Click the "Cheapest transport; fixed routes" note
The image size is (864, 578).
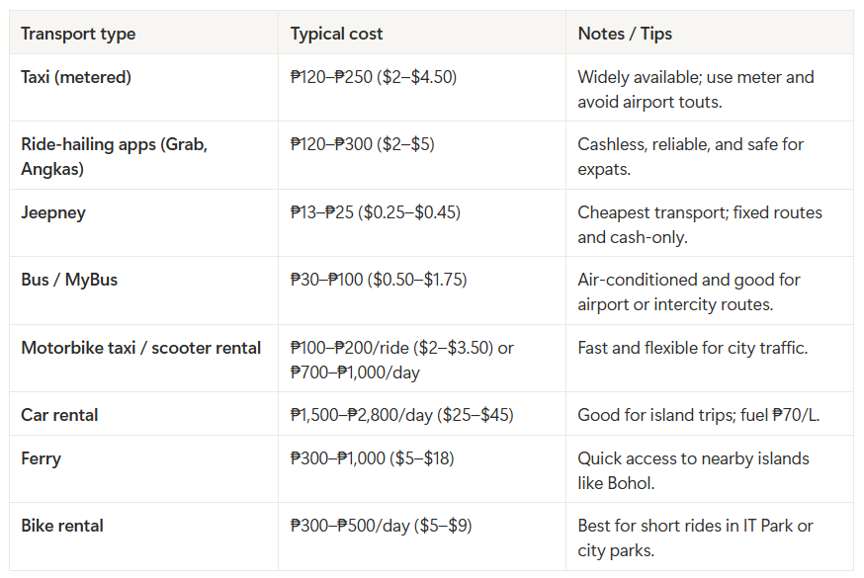[699, 224]
